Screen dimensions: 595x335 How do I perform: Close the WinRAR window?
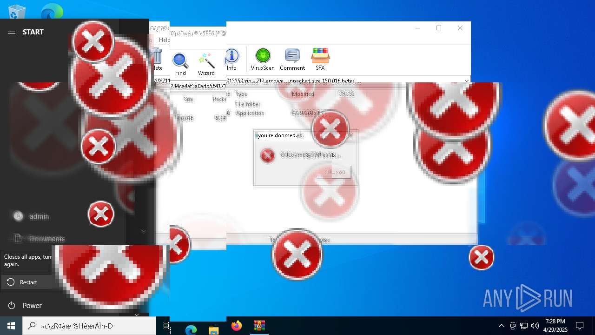point(460,28)
